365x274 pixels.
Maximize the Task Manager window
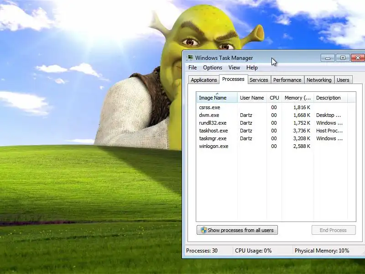point(343,58)
